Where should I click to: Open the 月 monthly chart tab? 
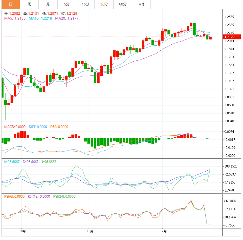48,4
